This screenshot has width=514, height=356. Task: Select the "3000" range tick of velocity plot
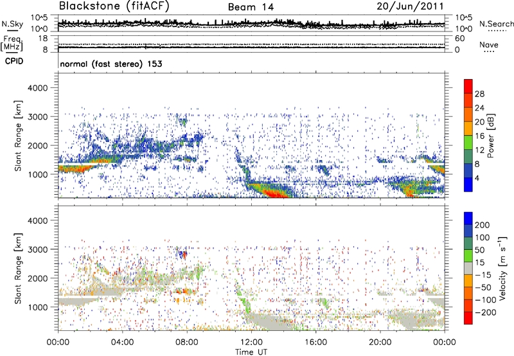37,249
